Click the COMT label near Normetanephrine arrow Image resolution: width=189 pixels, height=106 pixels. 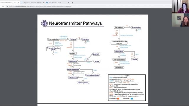[x=95, y=70]
